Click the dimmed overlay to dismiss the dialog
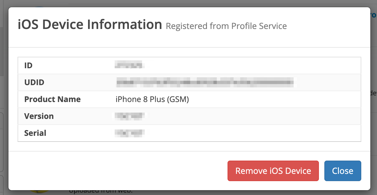The height and width of the screenshot is (195, 377). (x=4, y=97)
